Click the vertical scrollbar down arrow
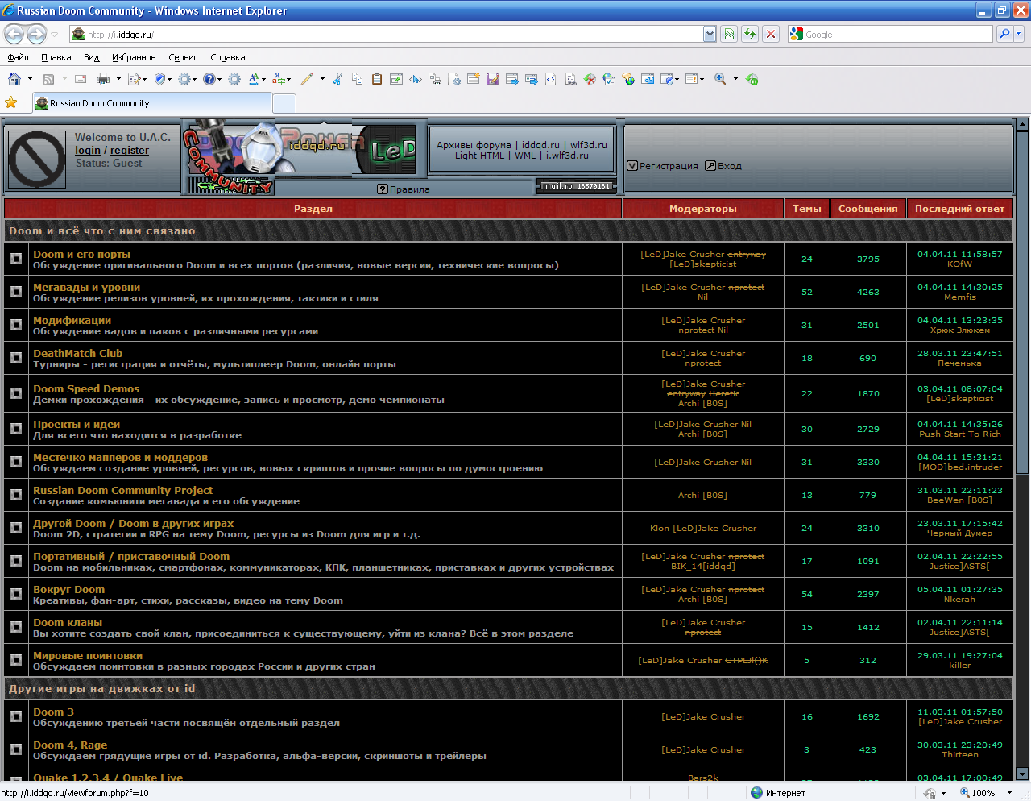Screen dimensions: 1031x801 1022,774
